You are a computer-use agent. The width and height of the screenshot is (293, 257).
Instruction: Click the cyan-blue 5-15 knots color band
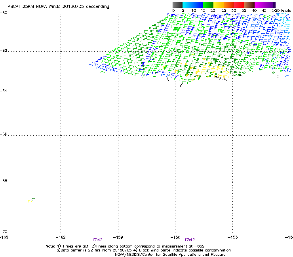193,5
